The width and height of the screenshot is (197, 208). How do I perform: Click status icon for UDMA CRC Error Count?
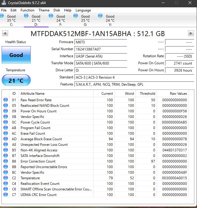click(x=6, y=195)
